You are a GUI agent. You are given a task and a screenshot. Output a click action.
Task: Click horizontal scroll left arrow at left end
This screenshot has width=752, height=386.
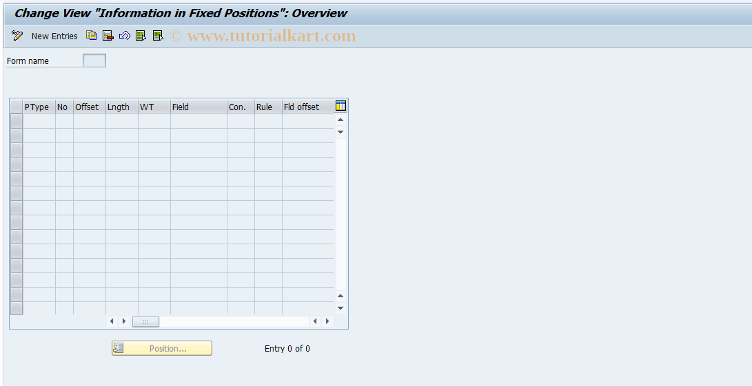(112, 321)
